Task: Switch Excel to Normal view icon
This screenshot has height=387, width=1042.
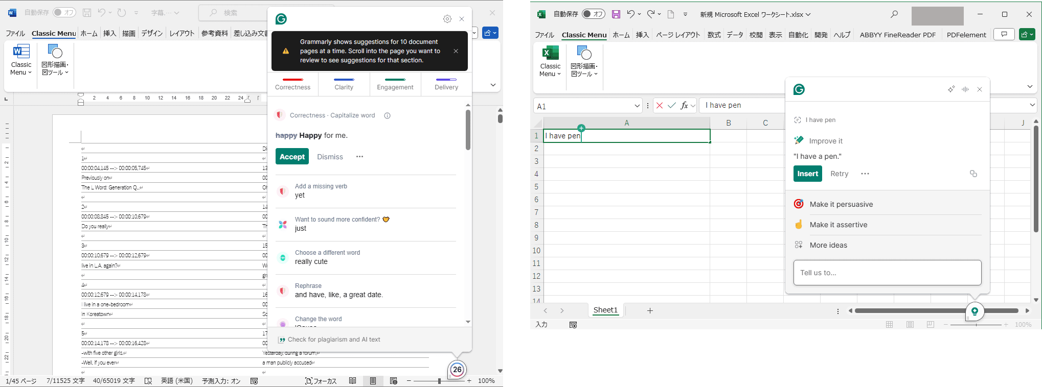Action: 890,325
